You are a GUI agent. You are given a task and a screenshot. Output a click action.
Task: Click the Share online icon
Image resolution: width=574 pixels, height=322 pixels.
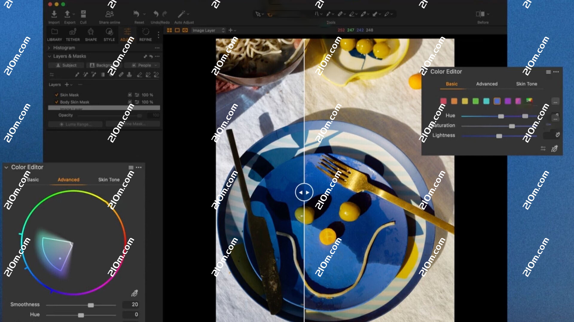(109, 14)
